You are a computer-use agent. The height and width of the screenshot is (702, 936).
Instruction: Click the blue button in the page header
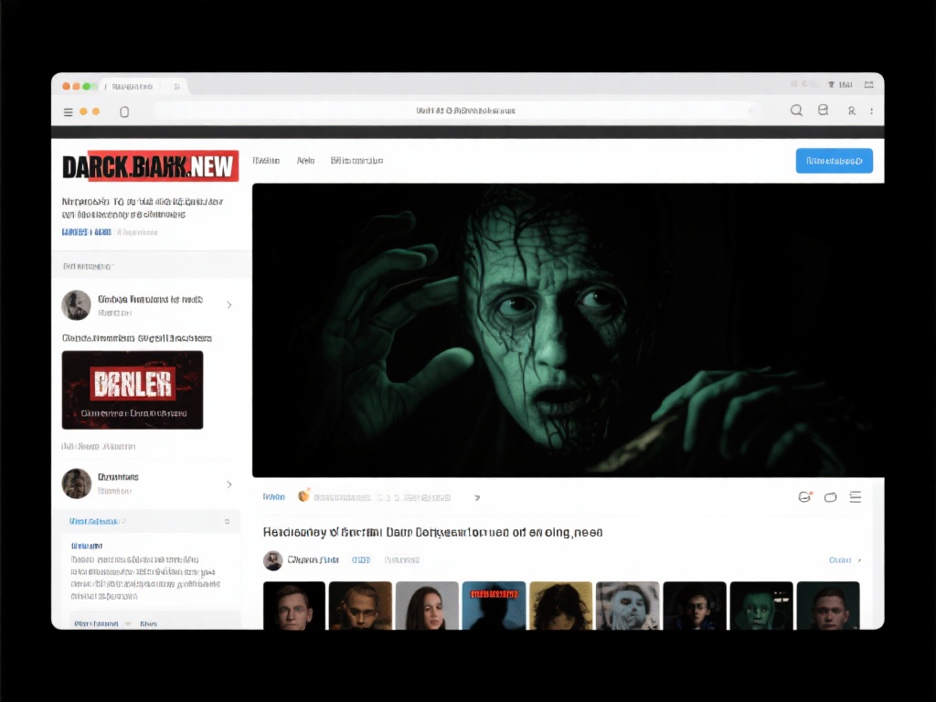(834, 161)
